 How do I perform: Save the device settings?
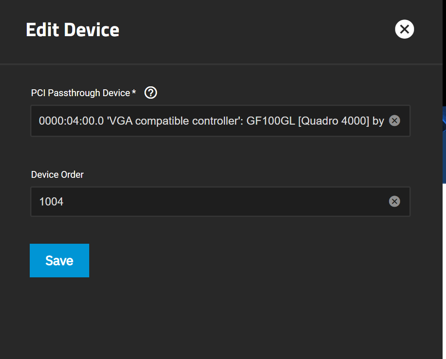coord(59,260)
